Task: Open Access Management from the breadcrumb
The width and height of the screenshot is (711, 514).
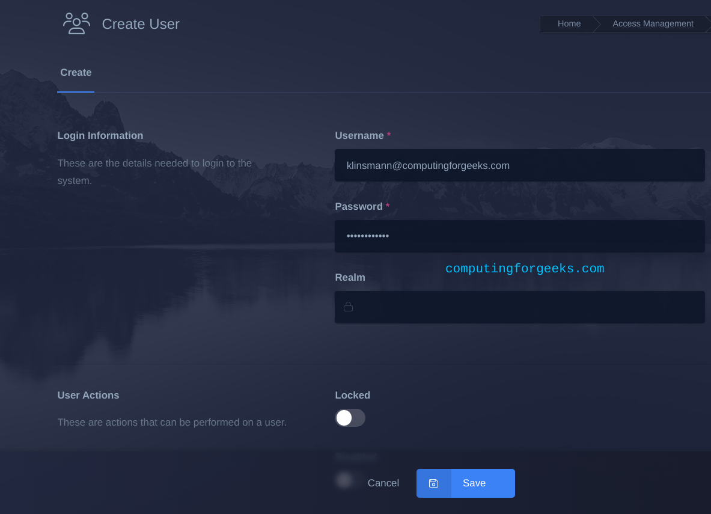Action: click(653, 23)
